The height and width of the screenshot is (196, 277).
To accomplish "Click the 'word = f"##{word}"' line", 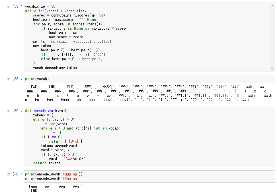I will (x=67, y=159).
